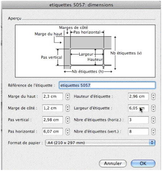Click the Marge du haut stepper
162x171 pixels.
coord(68,97)
